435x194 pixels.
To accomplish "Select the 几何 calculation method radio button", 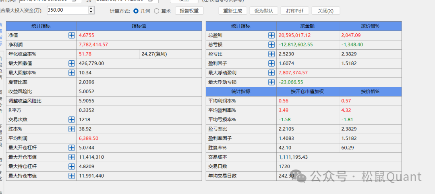I will tap(136, 11).
